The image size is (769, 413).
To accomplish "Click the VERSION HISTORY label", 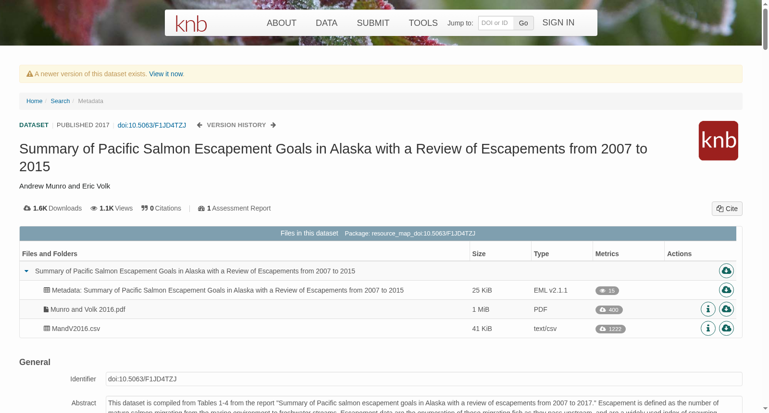I will click(236, 125).
